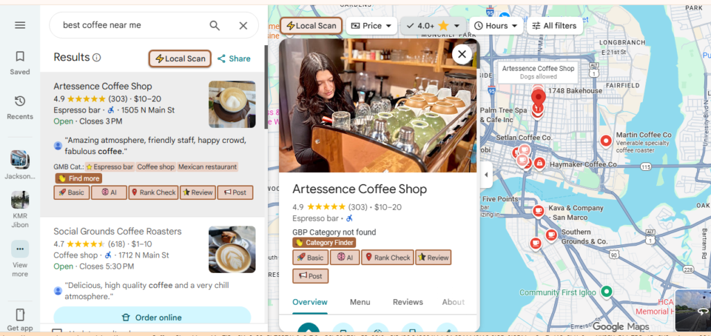Viewport: 711px width, 336px height.
Task: Open the Price filter dropdown
Action: 371,26
